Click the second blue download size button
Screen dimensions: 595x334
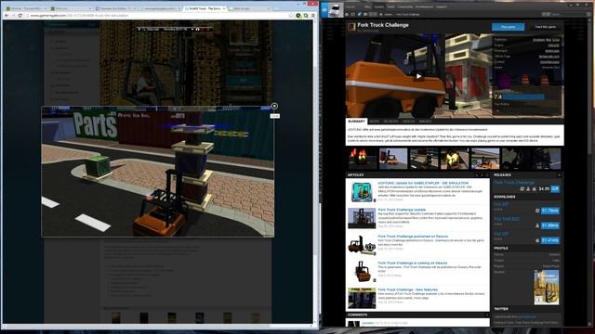coord(549,225)
